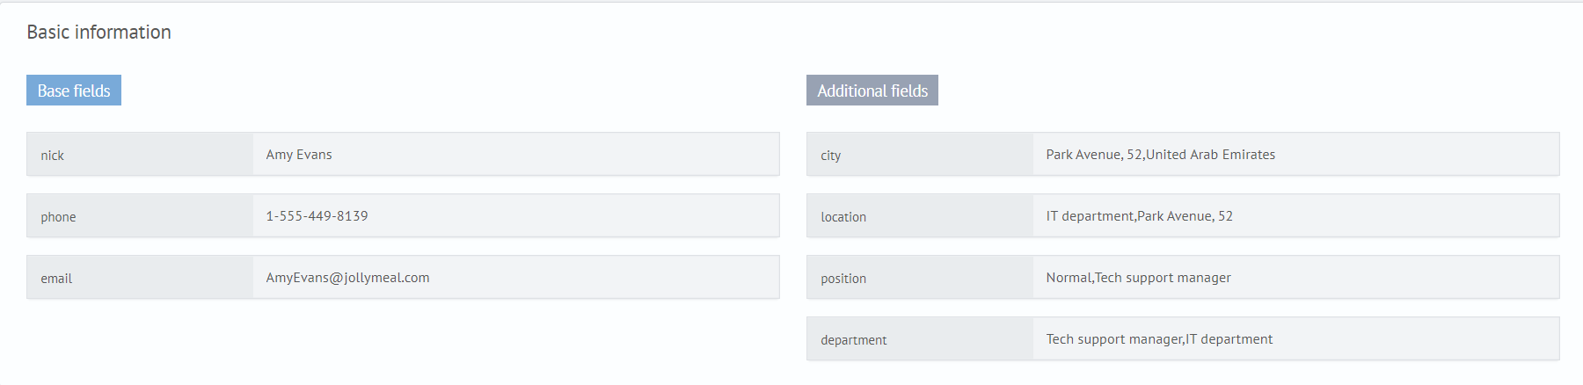This screenshot has width=1583, height=385.
Task: Select the phone number 1-555-449-8139 field
Action: pos(516,215)
